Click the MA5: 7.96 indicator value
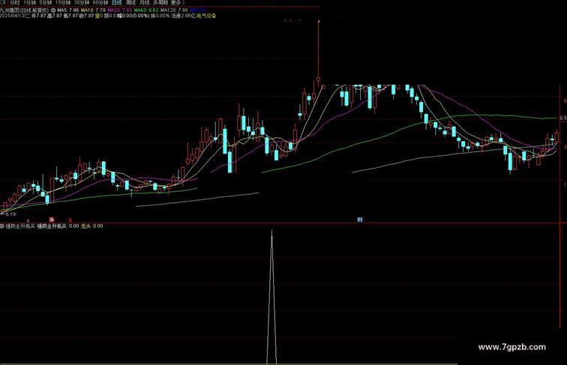Viewport: 567px width, 365px height. tap(68, 10)
